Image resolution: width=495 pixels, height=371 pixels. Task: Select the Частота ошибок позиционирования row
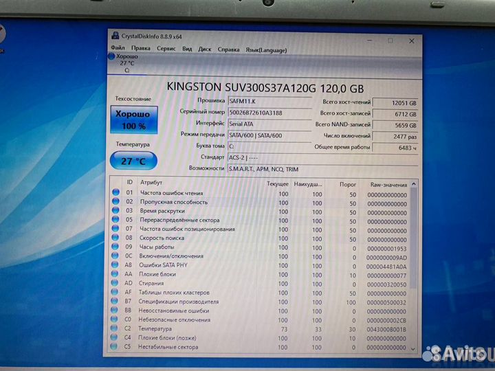260,229
